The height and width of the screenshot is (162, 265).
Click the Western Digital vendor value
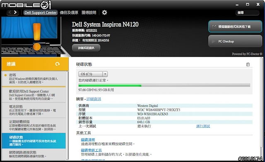147,106
